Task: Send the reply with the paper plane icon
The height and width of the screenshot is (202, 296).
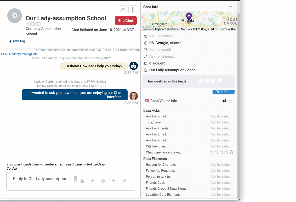Action: point(124,181)
